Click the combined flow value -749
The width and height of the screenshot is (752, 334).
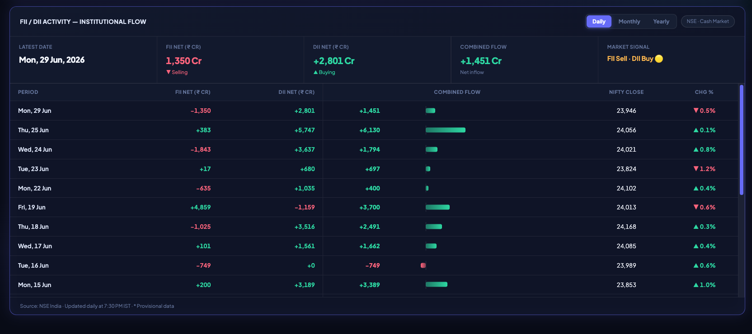[373, 265]
